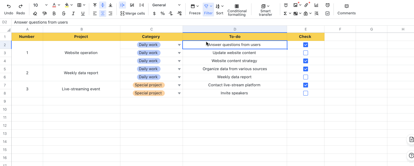The image size is (414, 166).
Task: Open the fill color picker arrow
Action: tap(71, 5)
